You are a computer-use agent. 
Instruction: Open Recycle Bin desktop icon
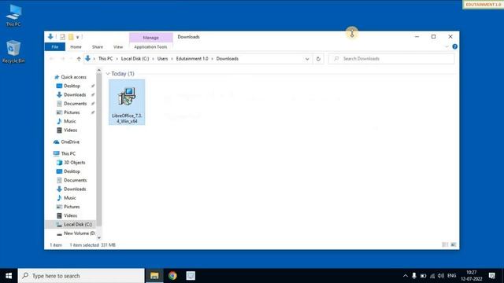(13, 52)
